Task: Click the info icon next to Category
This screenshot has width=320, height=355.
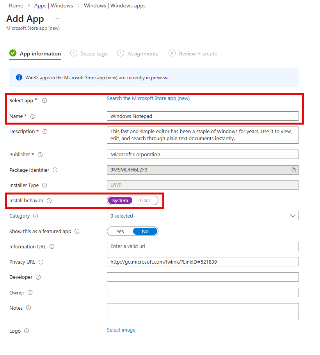Action: point(36,216)
